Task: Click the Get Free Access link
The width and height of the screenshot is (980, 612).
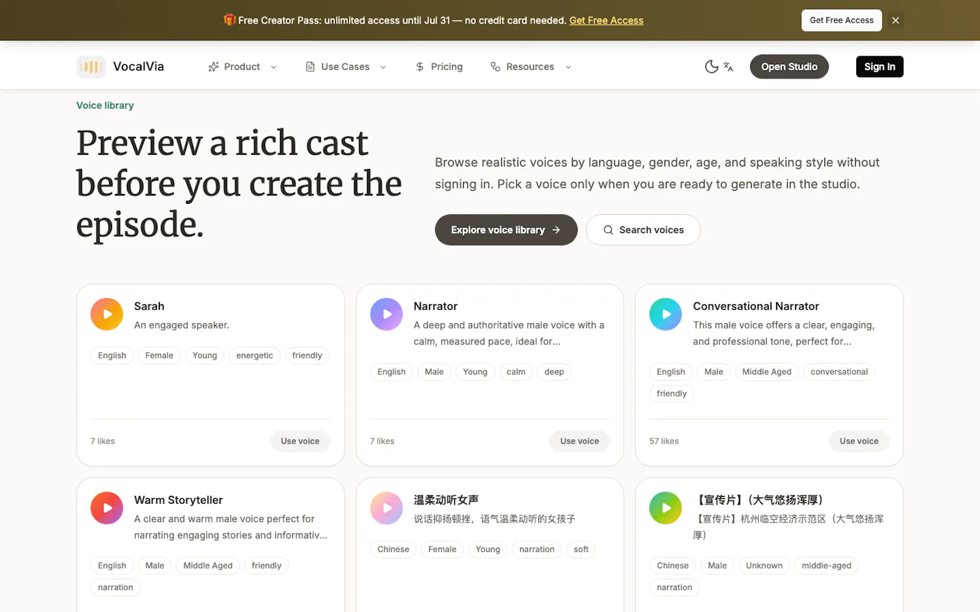Action: pyautogui.click(x=606, y=20)
